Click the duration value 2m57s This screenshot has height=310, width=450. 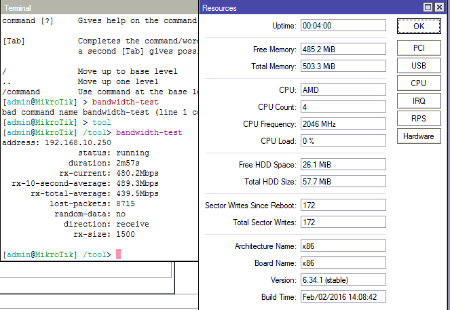click(128, 163)
